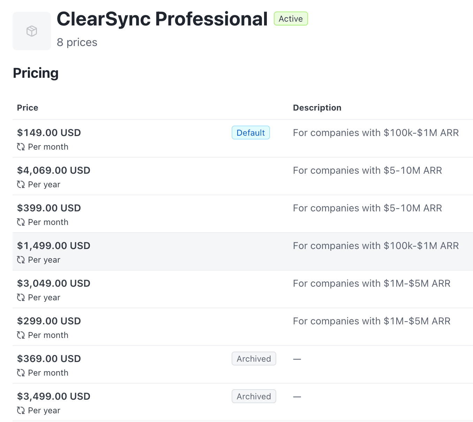Click the recurring icon beside $399.00 per month
Screen dimensions: 473x422
pos(21,222)
